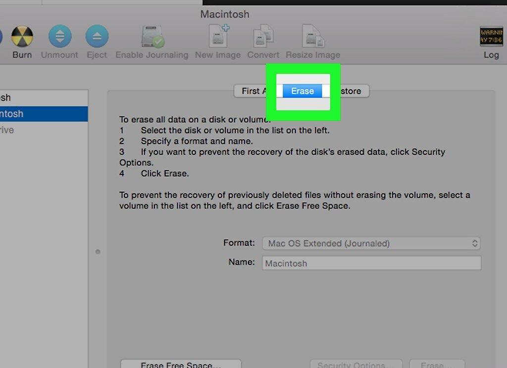Click the Enable Journaling icon
Screen dimensions: 507x368
click(x=152, y=36)
